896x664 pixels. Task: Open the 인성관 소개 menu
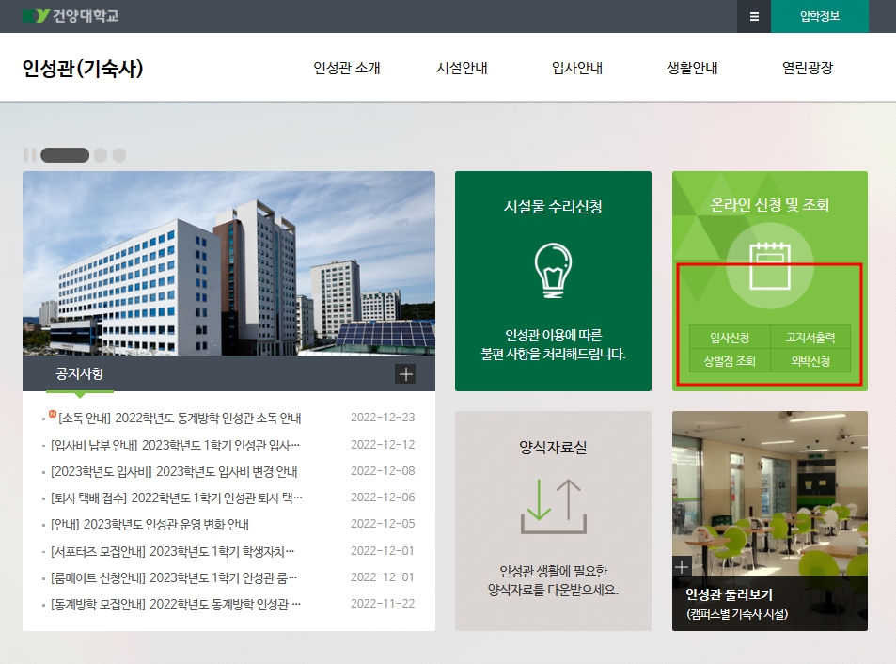347,68
